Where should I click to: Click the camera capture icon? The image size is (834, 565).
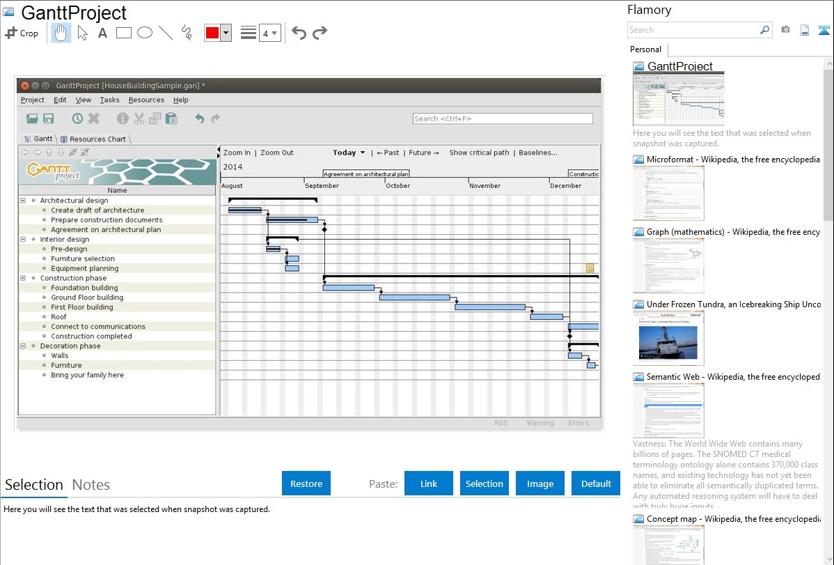(x=785, y=30)
